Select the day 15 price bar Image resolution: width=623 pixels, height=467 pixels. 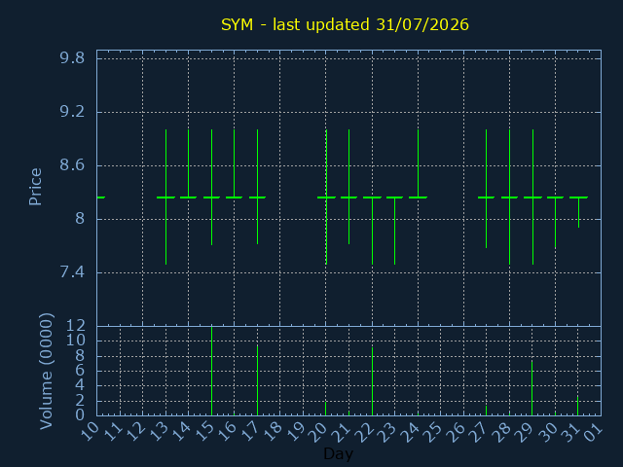tap(212, 187)
